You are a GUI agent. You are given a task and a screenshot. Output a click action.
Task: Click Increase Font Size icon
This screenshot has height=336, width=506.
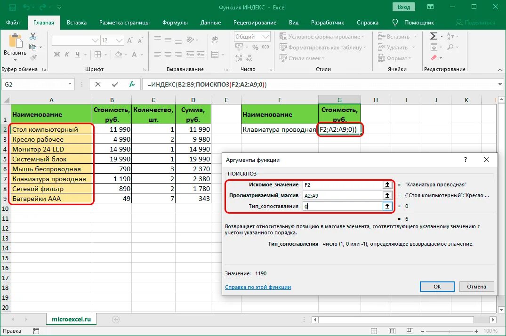130,40
